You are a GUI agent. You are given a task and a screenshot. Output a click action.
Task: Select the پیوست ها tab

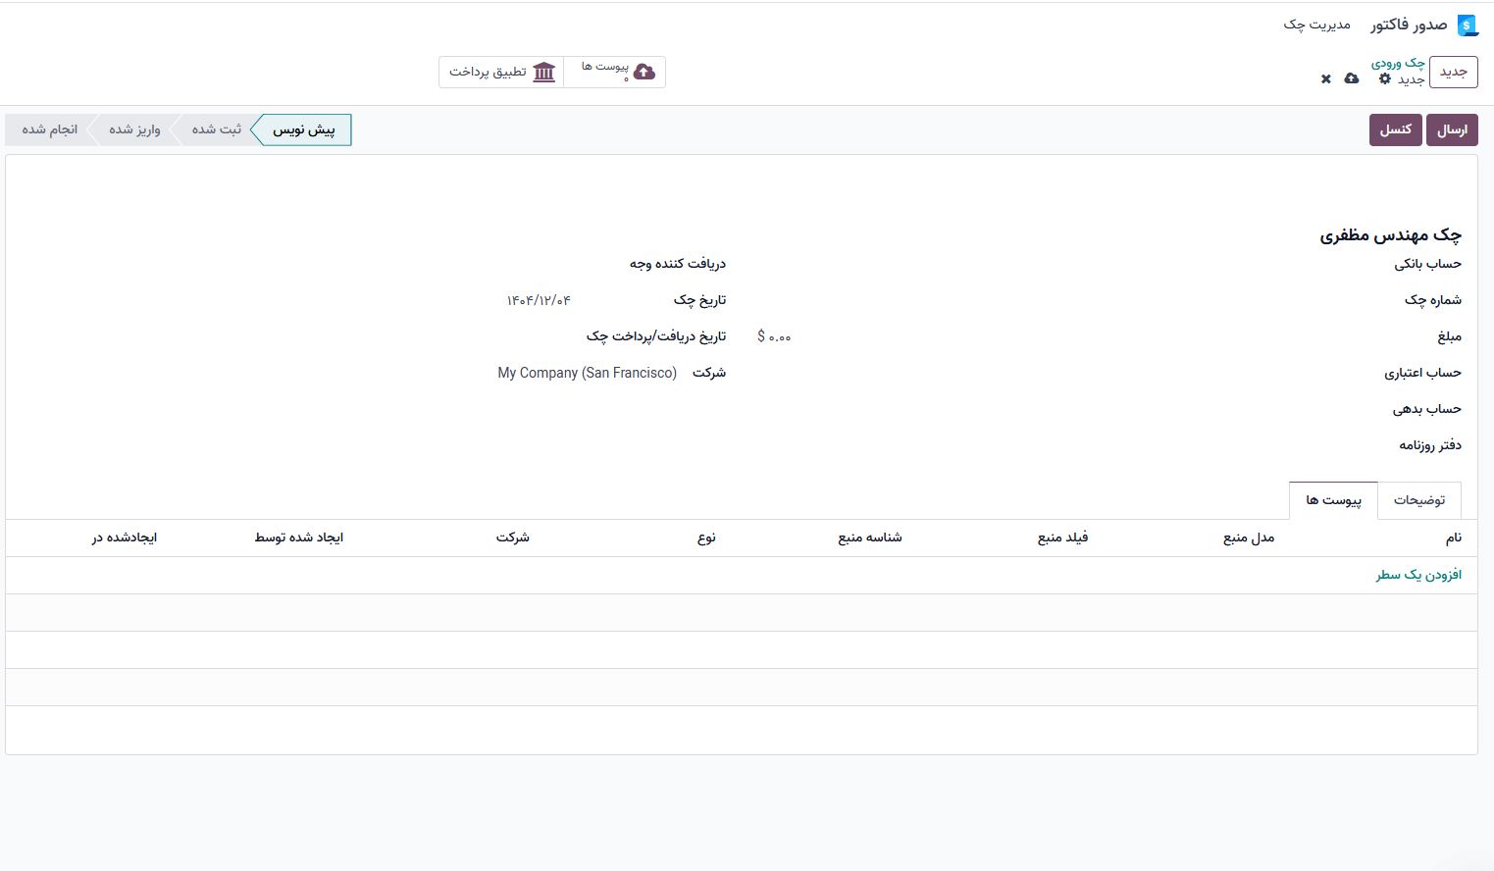(1333, 500)
